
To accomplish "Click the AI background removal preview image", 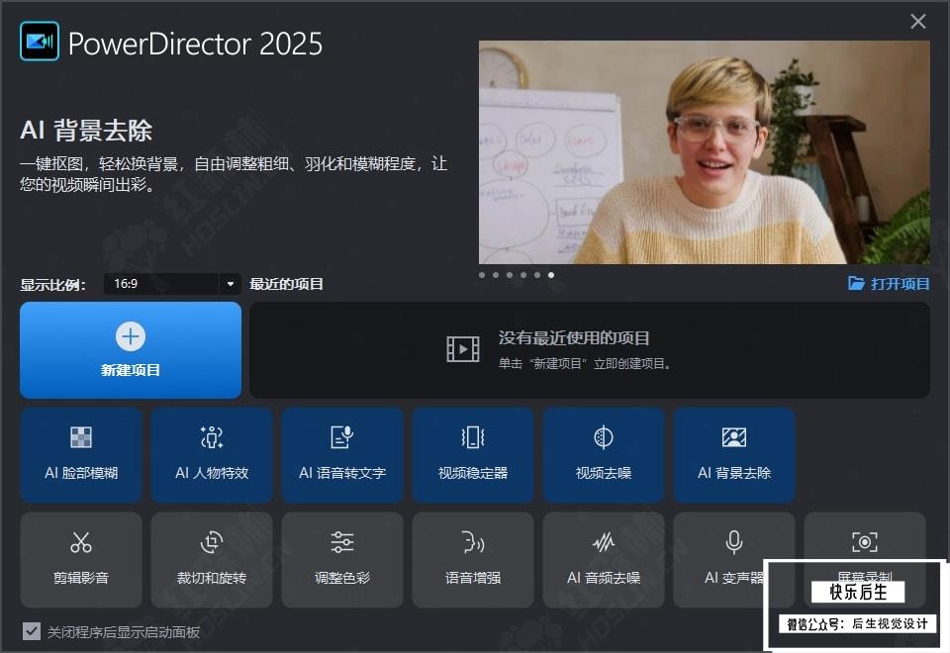I will [x=704, y=152].
